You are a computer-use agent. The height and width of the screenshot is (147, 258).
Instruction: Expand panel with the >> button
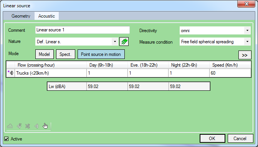(245, 55)
